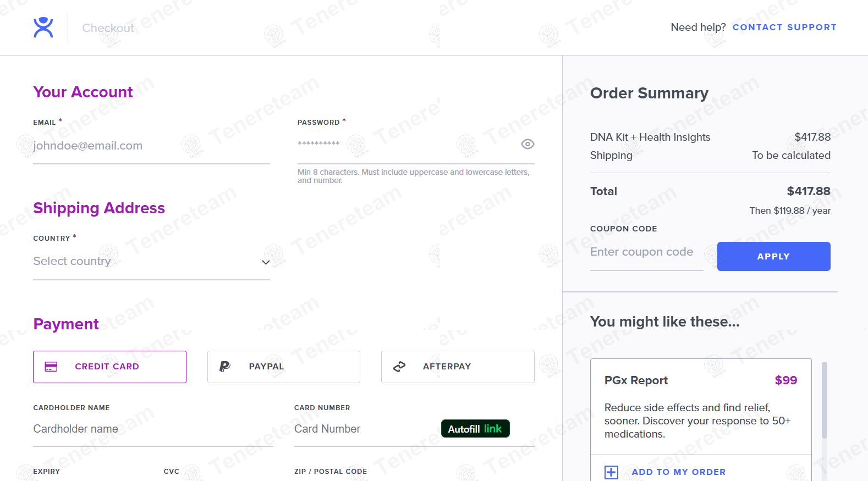The width and height of the screenshot is (868, 481).
Task: Switch to PayPal payment method
Action: [x=283, y=367]
